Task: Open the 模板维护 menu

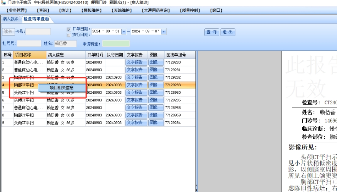Action: click(92, 10)
